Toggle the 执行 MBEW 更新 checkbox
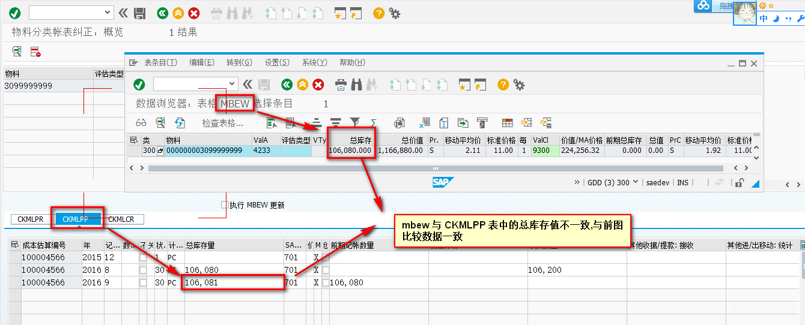The image size is (805, 325). [225, 205]
